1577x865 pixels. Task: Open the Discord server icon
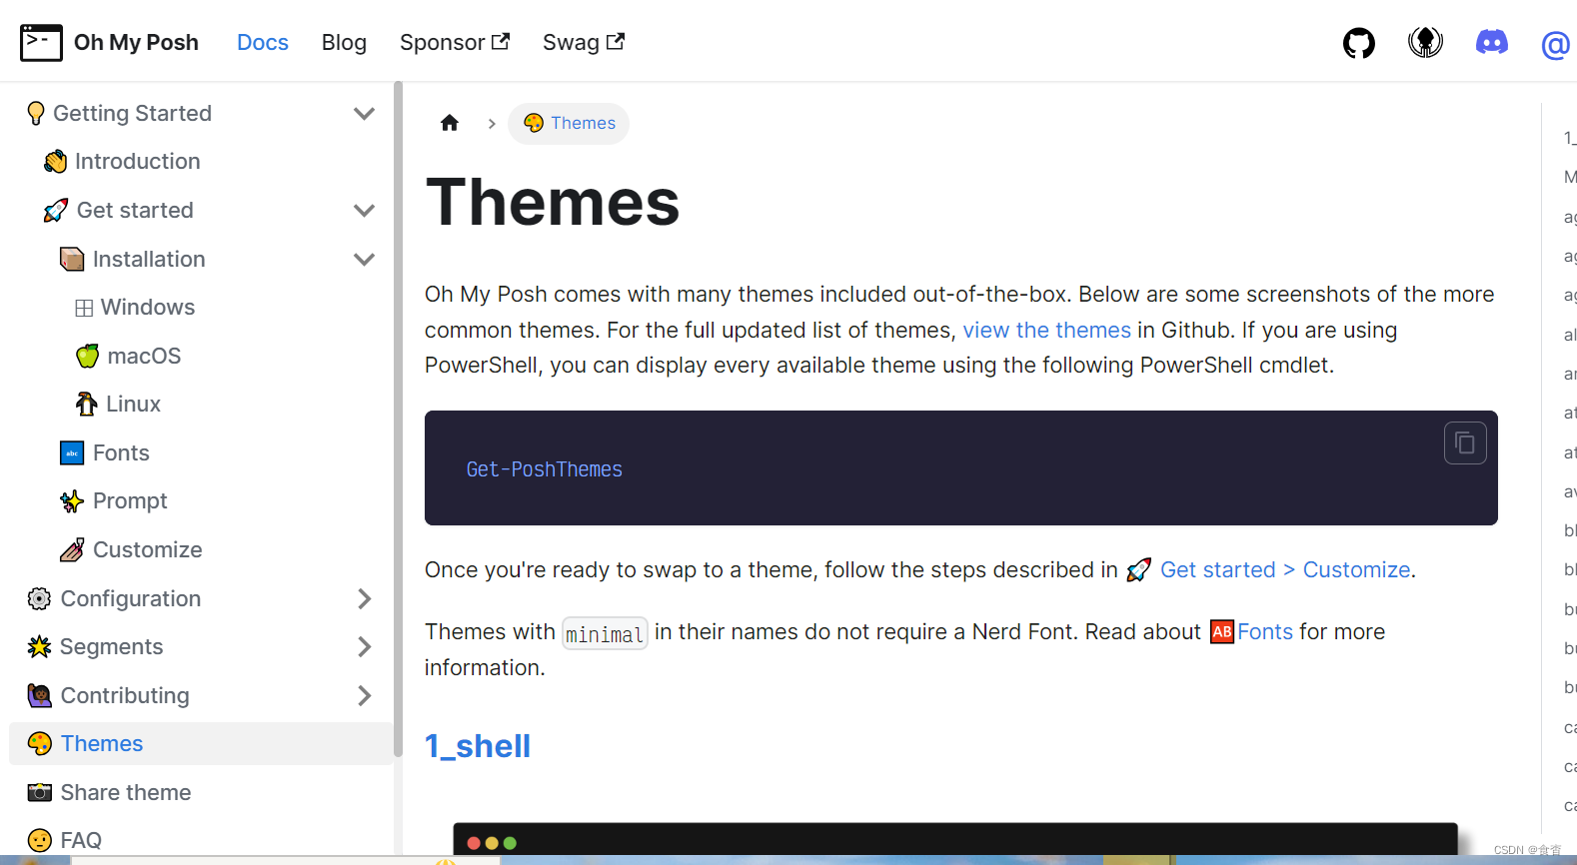pyautogui.click(x=1491, y=42)
